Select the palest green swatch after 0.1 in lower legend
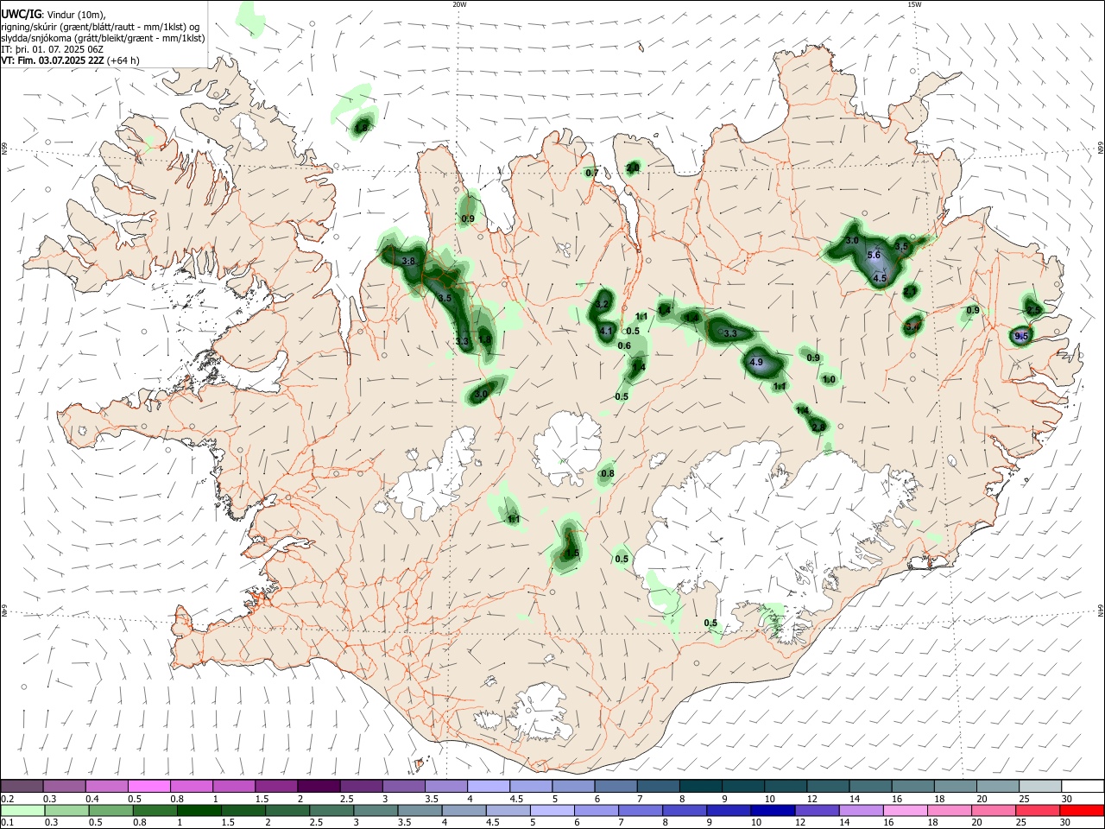 [22, 811]
